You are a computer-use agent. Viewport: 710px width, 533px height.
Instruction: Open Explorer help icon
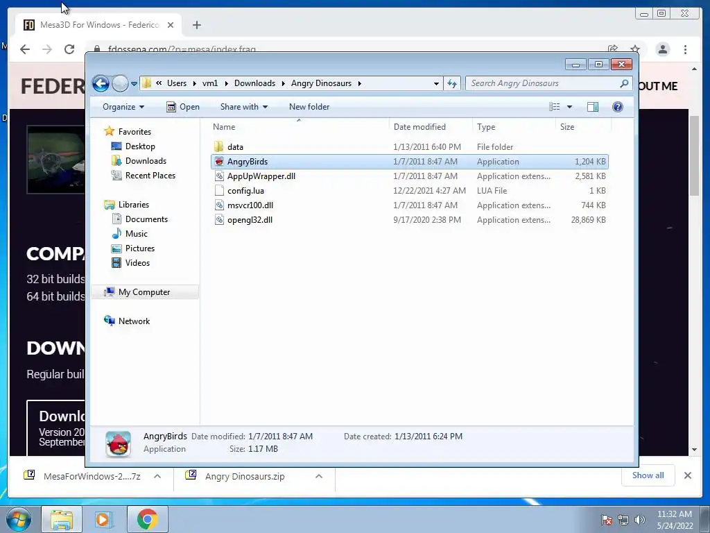pyautogui.click(x=618, y=107)
